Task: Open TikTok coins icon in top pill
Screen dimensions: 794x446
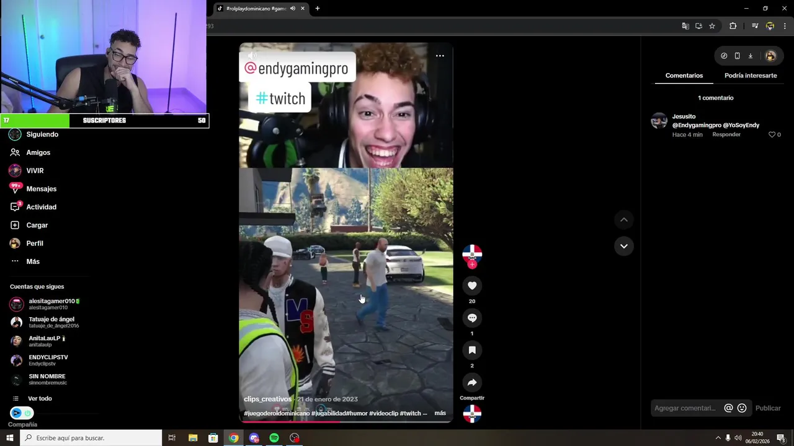Action: point(724,56)
